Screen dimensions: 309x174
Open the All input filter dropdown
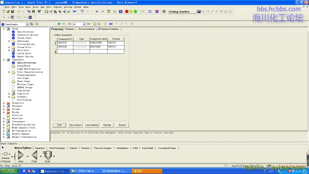tap(84, 24)
